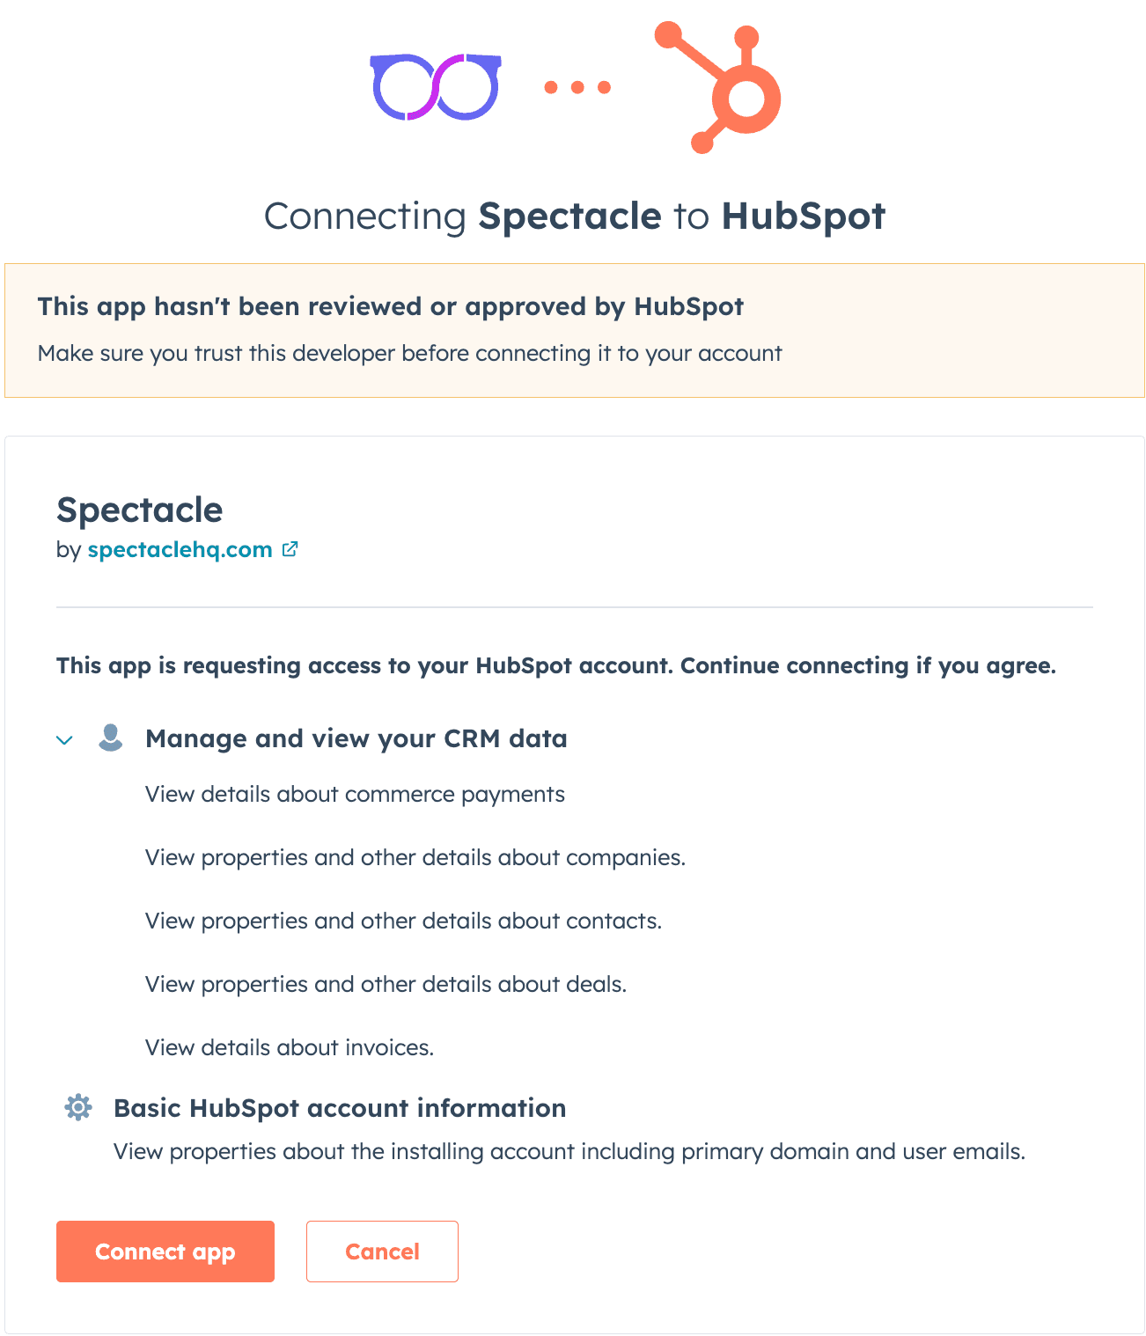Click the Spectacle app name heading
The height and width of the screenshot is (1336, 1146).
140,510
